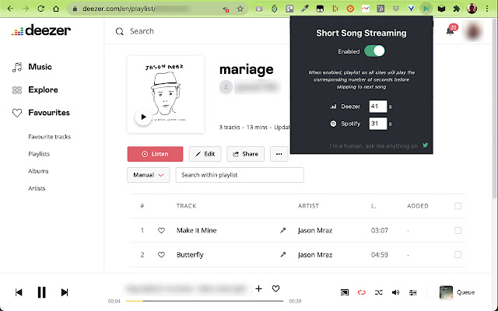Favourite the Butterfly track
The image size is (498, 311).
[x=161, y=254]
